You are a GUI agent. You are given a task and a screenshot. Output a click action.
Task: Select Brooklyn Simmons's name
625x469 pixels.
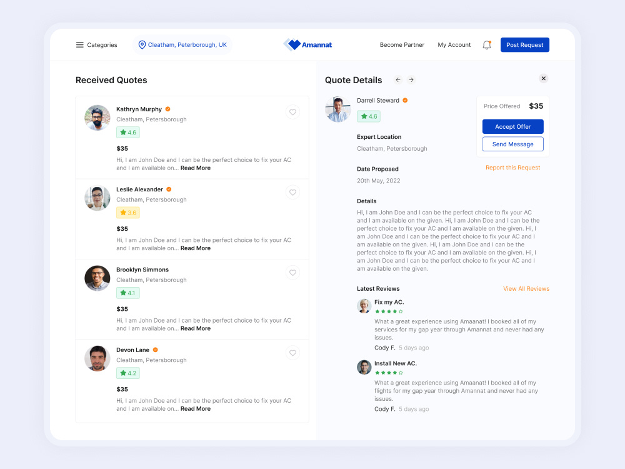click(x=142, y=270)
